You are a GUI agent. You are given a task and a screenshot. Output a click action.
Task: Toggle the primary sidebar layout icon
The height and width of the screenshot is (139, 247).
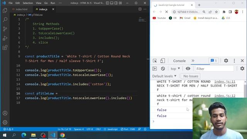[x=107, y=3]
